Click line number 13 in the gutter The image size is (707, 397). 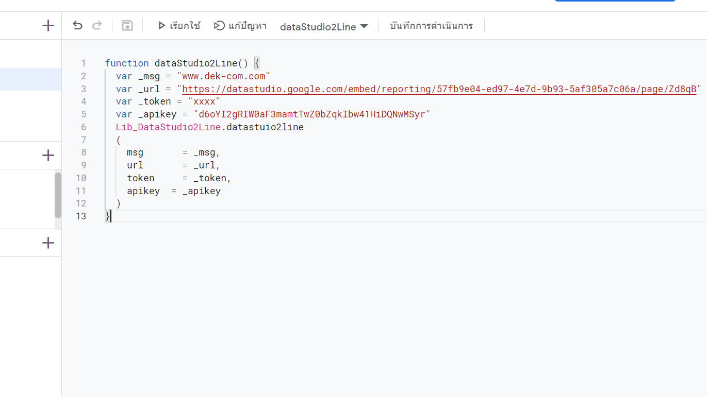point(80,216)
